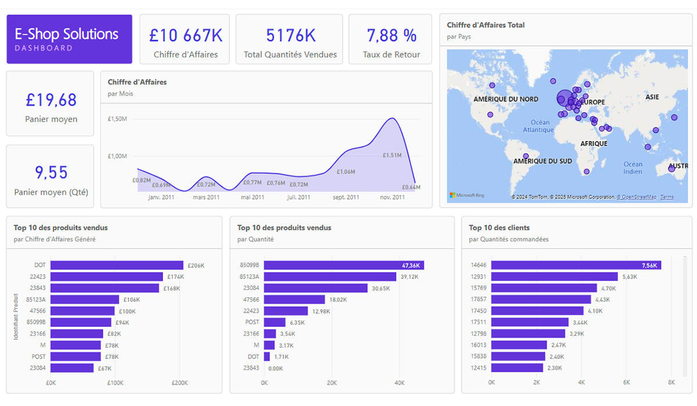
Task: Click the E-Shop Solutions dashboard title
Action: pos(69,39)
